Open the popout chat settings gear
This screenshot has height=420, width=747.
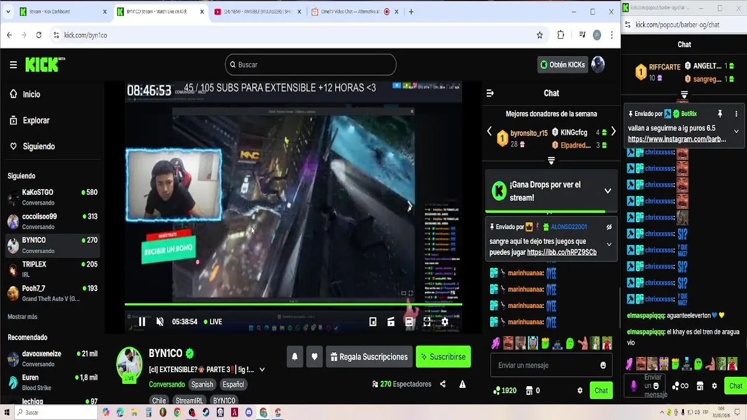(x=714, y=386)
